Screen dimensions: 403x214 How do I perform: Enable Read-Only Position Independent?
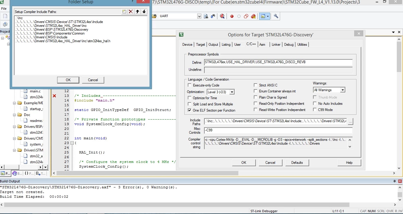click(x=256, y=104)
